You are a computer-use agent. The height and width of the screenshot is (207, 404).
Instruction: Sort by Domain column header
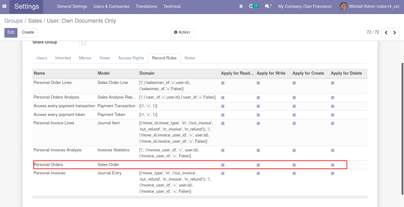[179, 73]
